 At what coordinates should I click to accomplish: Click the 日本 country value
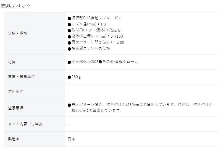tap(72, 139)
